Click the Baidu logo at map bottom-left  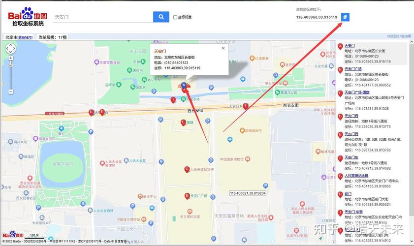13,235
